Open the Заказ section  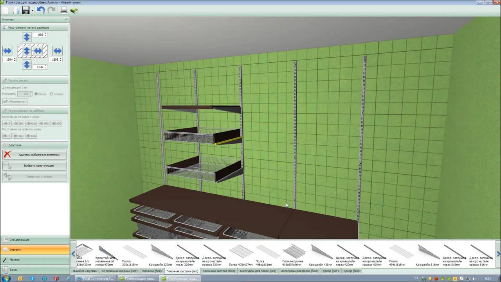[35, 269]
